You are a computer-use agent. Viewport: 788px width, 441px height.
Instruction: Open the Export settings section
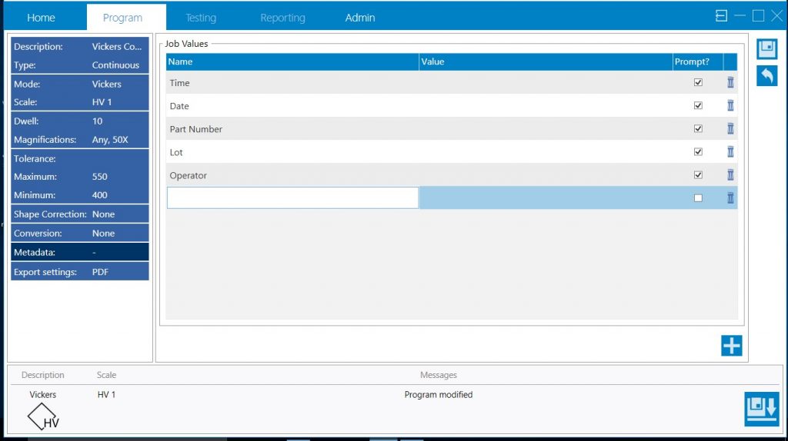pyautogui.click(x=79, y=271)
